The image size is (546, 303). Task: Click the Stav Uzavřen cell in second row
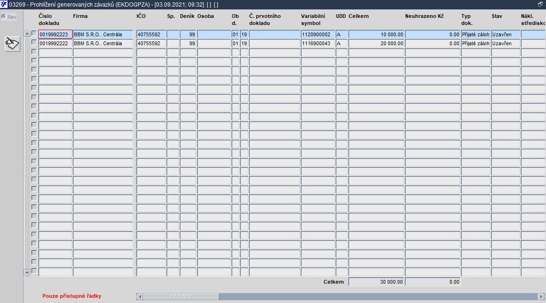click(x=505, y=43)
